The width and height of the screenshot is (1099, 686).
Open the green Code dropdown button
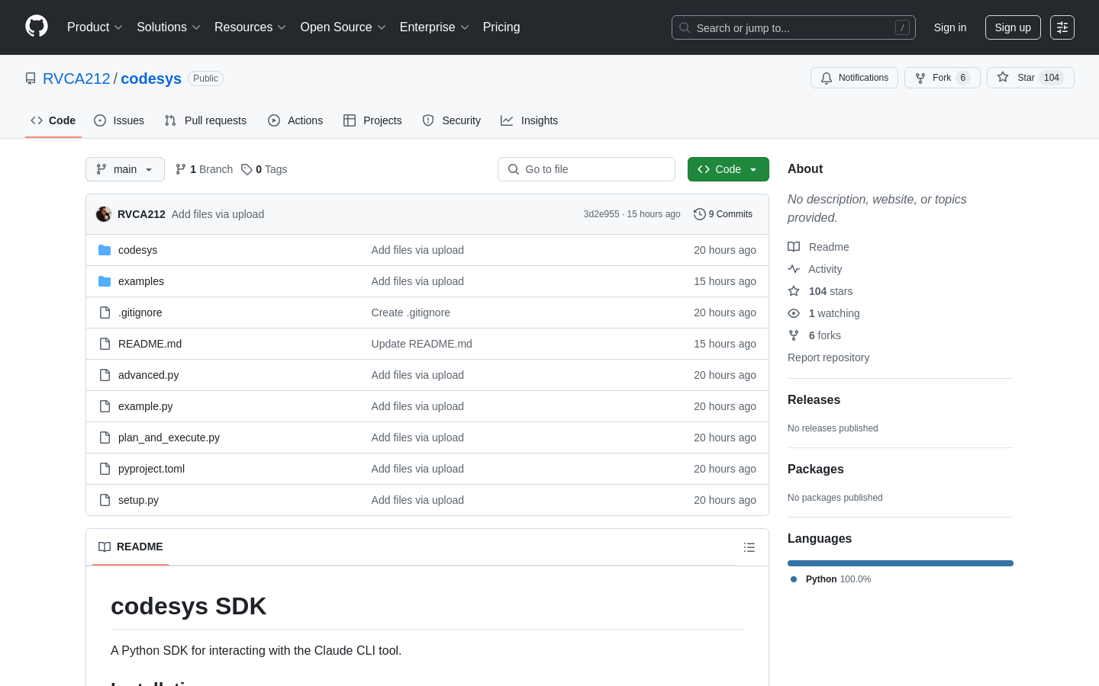(728, 169)
